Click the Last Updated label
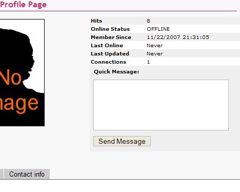The height and width of the screenshot is (192, 240). click(110, 54)
